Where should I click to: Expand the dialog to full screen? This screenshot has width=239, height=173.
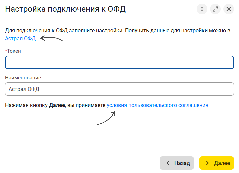pos(215,9)
